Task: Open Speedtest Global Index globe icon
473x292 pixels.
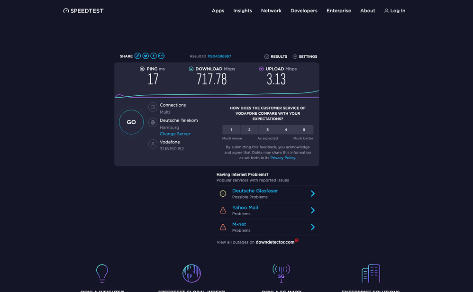Action: click(x=191, y=274)
